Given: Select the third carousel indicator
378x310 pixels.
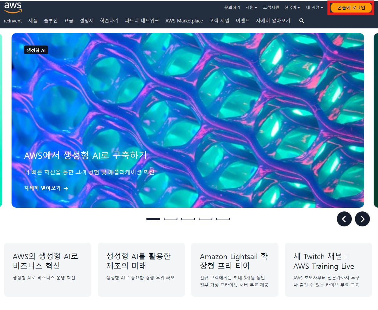Looking at the screenshot, I should [188, 219].
